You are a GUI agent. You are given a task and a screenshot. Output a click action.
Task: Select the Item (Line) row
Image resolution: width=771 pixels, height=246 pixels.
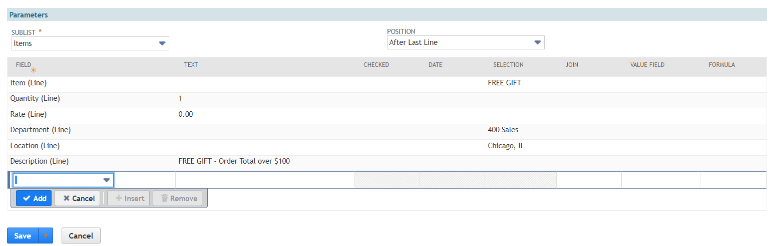(29, 83)
